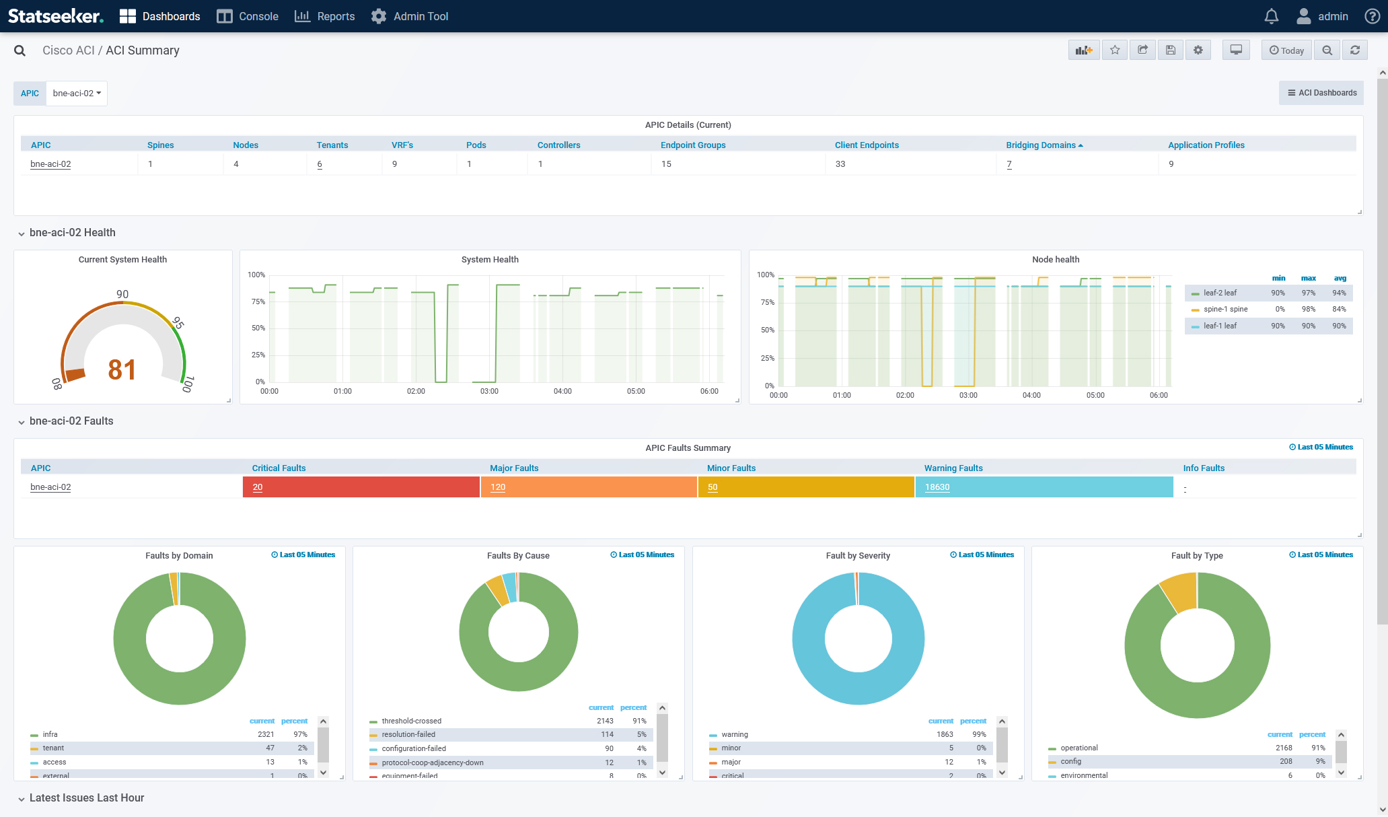Sort by Endpoint Groups column header
Viewport: 1388px width, 817px height.
(x=693, y=145)
